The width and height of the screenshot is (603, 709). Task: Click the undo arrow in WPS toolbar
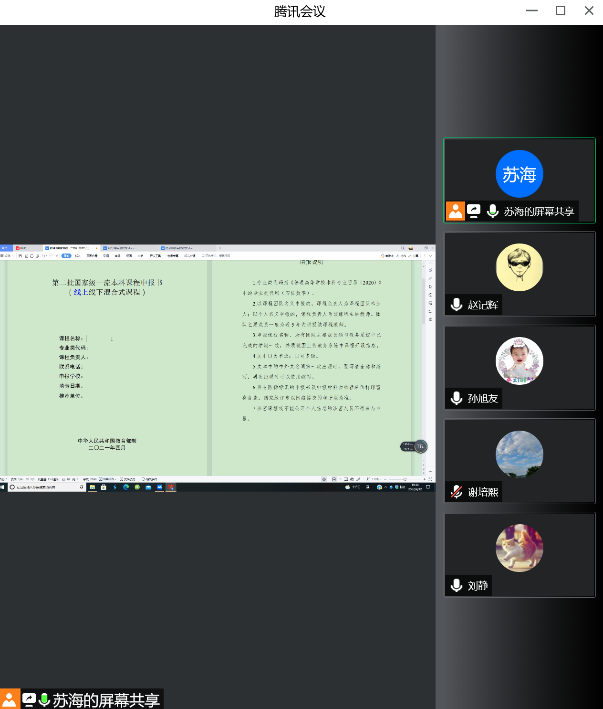[x=43, y=256]
